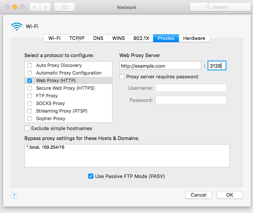Show all preferences grid button
Viewport: 253px width, 213px height.
[x=65, y=7]
